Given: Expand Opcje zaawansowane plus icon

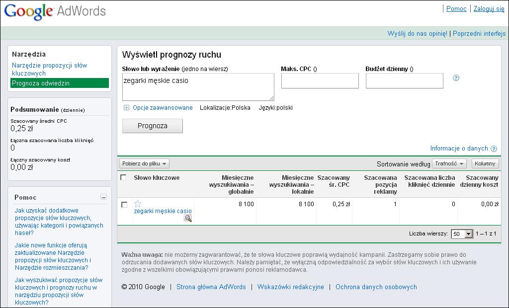Looking at the screenshot, I should coord(126,108).
